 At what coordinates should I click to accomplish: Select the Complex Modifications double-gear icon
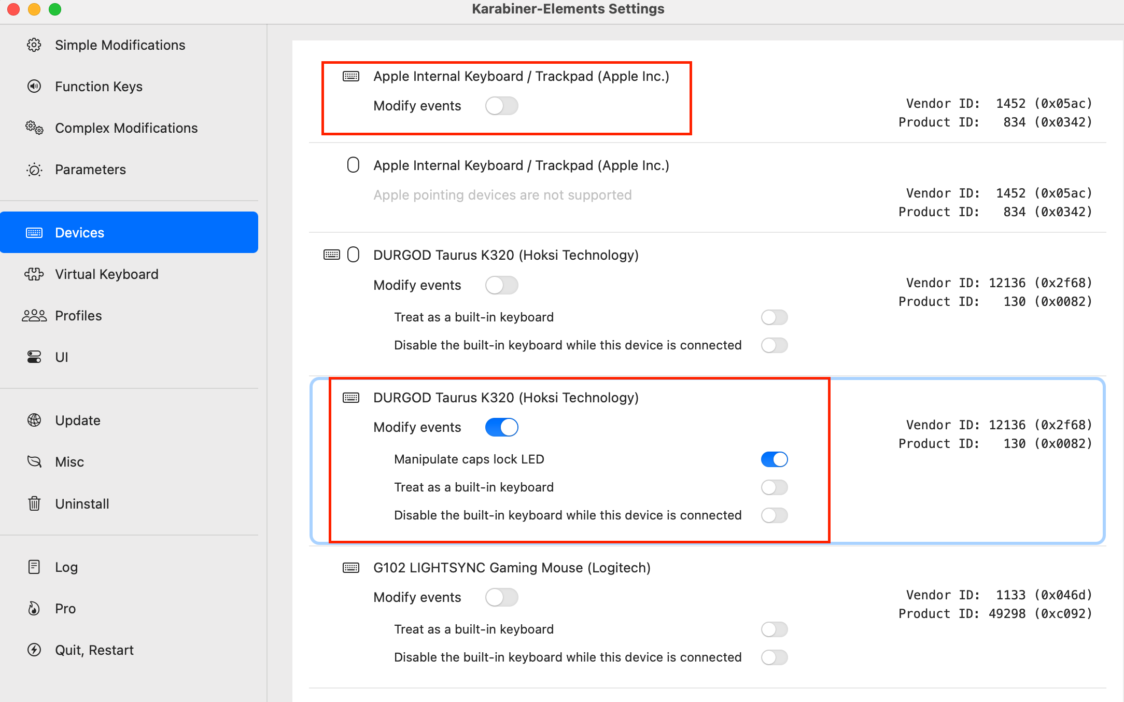(34, 128)
